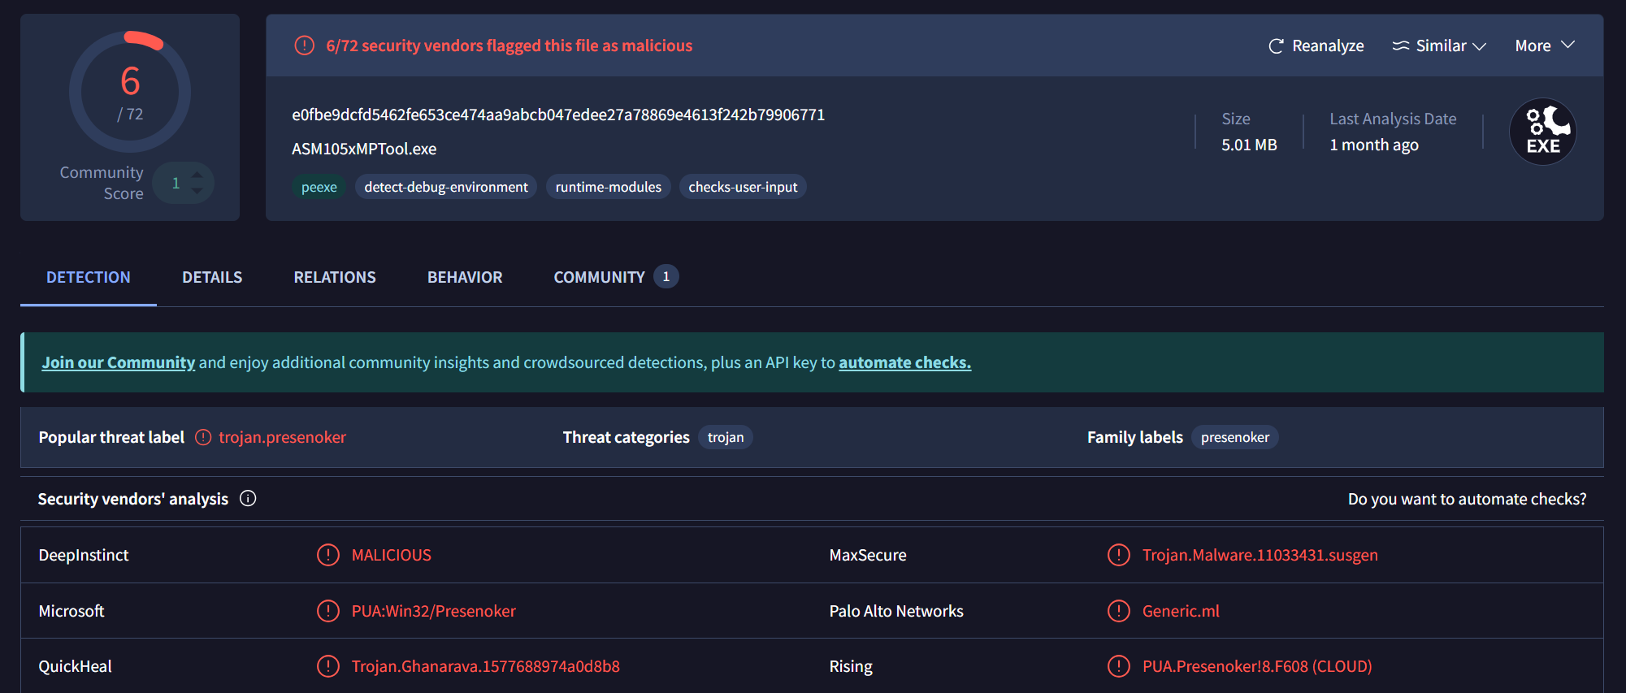
Task: Click the automate checks link in the banner
Action: point(904,362)
